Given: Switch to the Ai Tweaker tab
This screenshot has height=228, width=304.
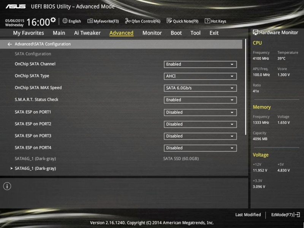Looking at the screenshot, I should [87, 33].
